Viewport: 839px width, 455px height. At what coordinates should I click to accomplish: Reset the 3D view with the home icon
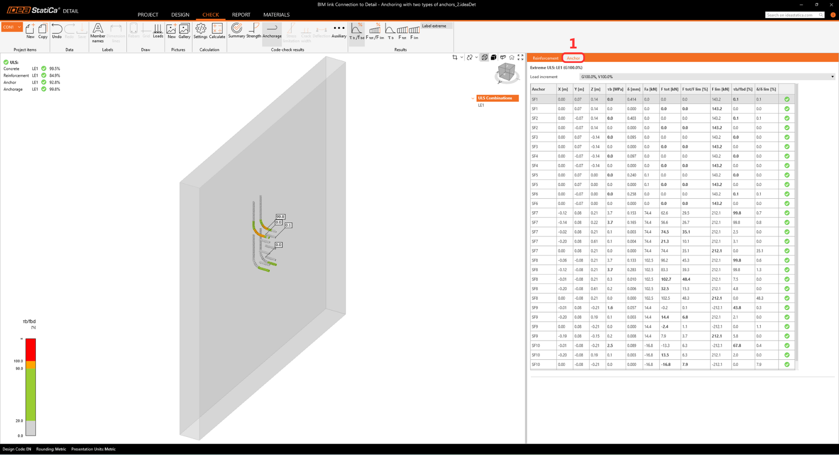click(512, 58)
